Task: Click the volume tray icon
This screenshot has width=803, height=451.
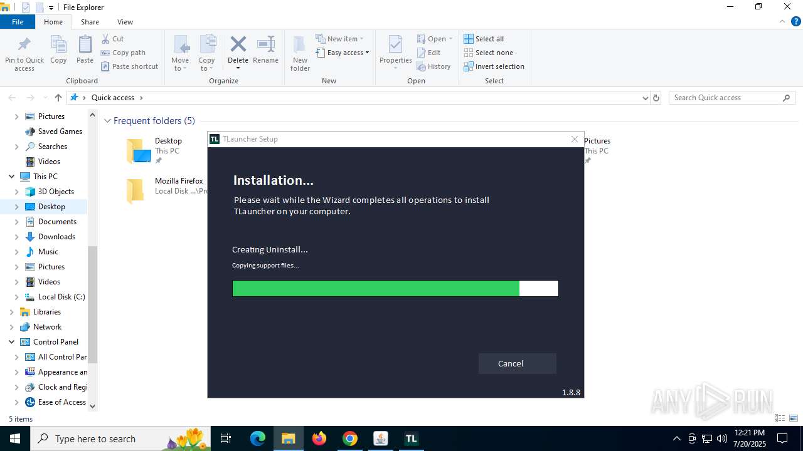Action: pyautogui.click(x=722, y=438)
